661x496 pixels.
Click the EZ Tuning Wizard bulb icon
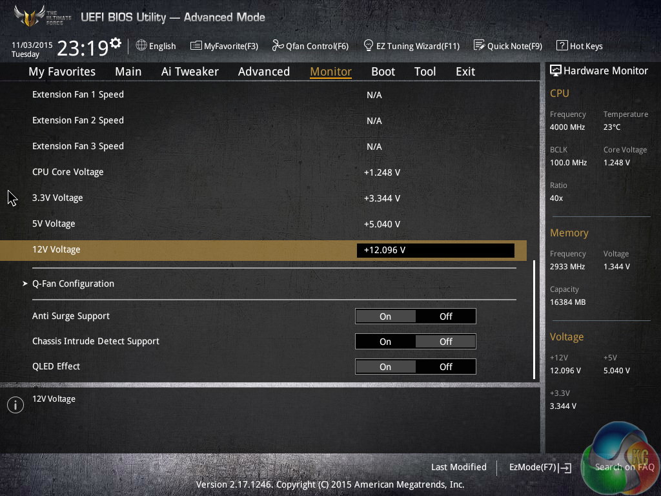[369, 45]
